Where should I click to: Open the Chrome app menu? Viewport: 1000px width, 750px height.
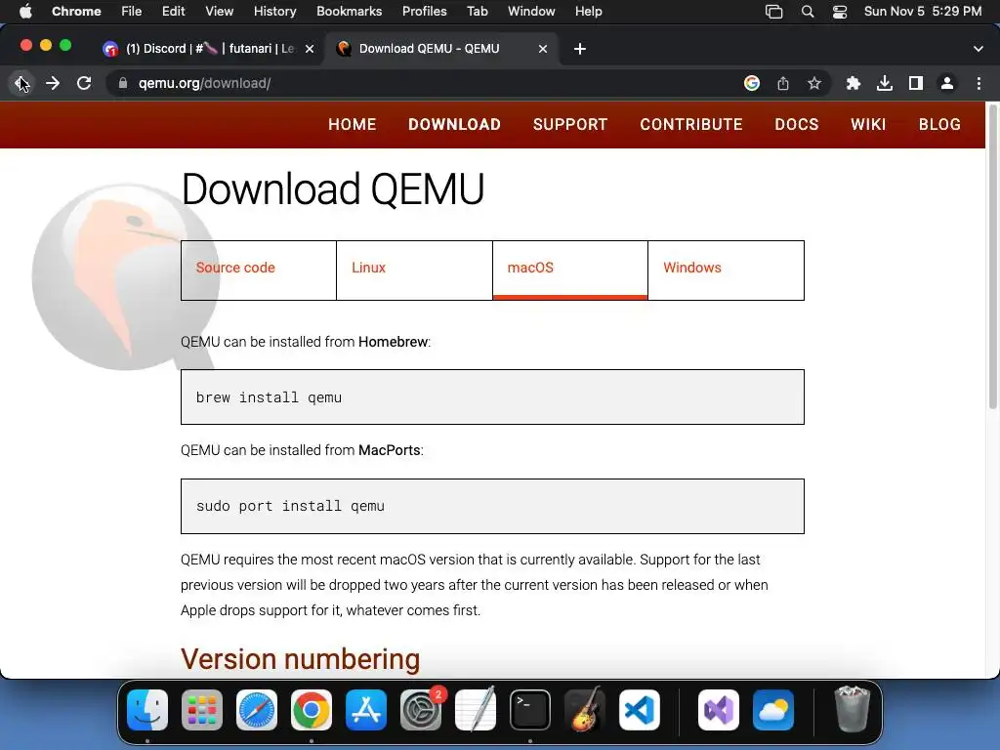76,12
